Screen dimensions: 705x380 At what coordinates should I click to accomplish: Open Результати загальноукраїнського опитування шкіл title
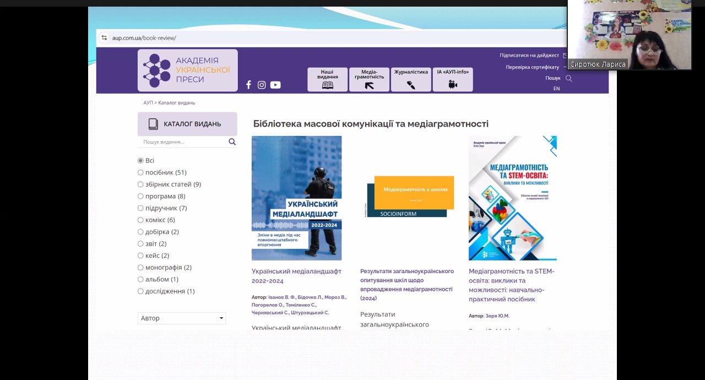coord(407,284)
